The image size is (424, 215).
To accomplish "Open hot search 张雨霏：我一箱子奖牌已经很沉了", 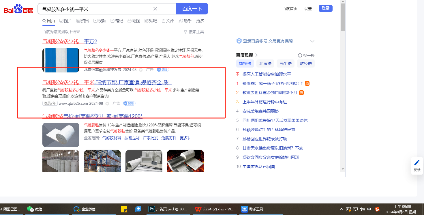I will pos(273,83).
